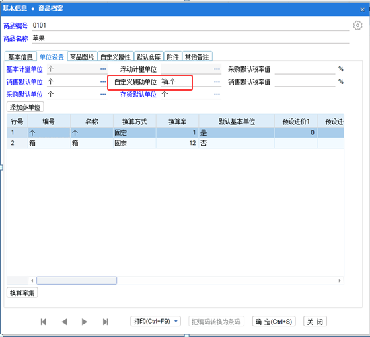Click the 行号 column header
The width and height of the screenshot is (370, 337).
click(17, 122)
